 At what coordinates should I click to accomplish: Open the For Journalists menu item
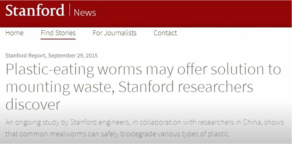pyautogui.click(x=115, y=33)
